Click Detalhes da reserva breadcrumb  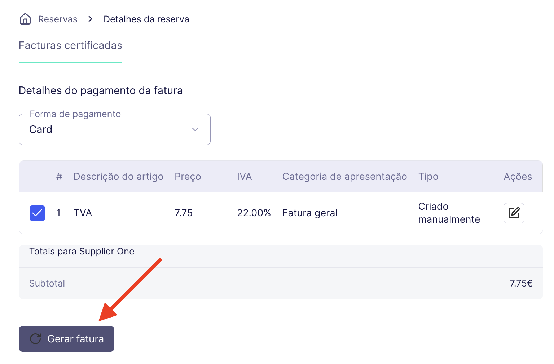(146, 19)
